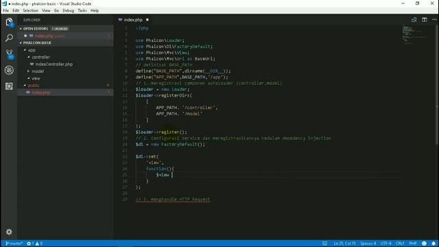Click the code minimap preview

[x=414, y=35]
